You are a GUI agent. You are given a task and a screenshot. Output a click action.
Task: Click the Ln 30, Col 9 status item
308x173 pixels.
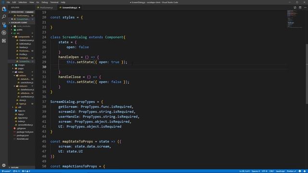(x=244, y=171)
